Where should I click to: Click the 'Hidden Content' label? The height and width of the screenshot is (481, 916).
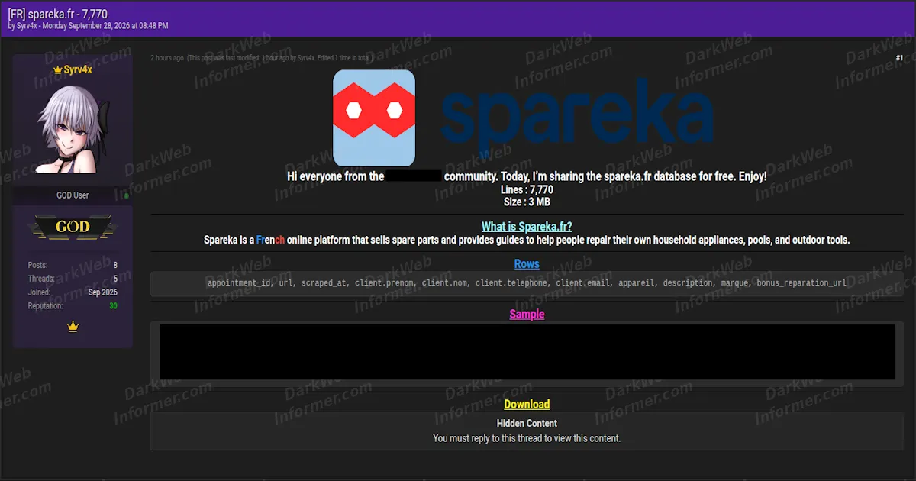(x=527, y=423)
